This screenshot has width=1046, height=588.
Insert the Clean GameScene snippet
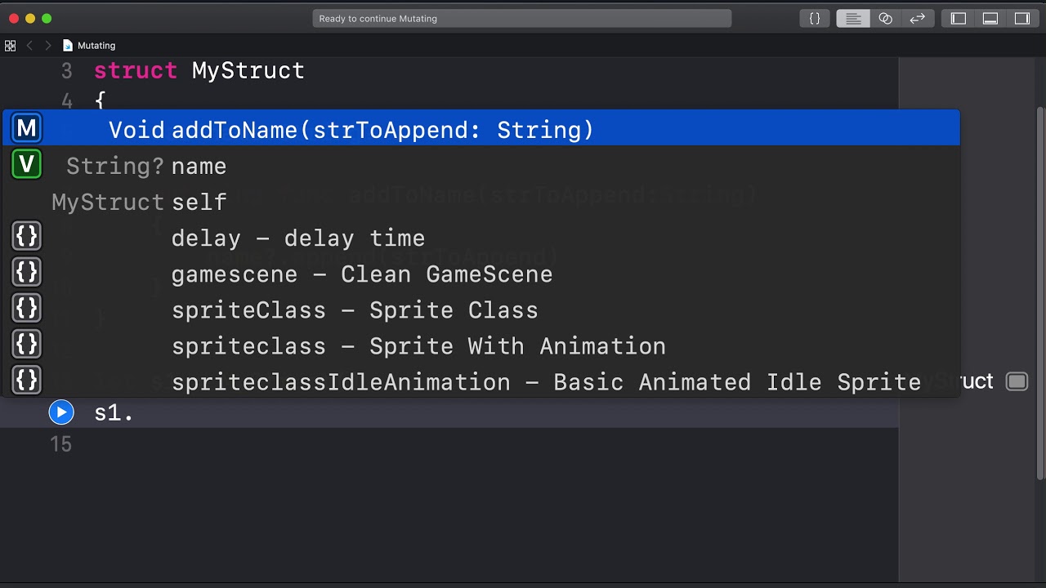361,274
